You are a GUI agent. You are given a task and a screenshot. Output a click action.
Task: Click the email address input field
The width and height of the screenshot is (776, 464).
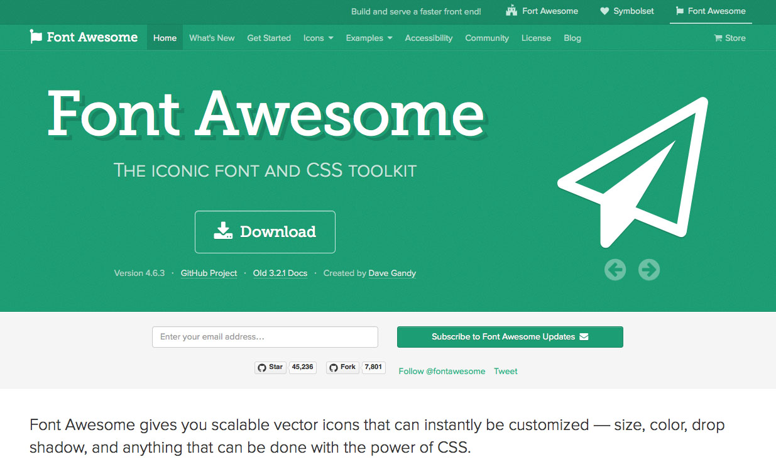265,336
